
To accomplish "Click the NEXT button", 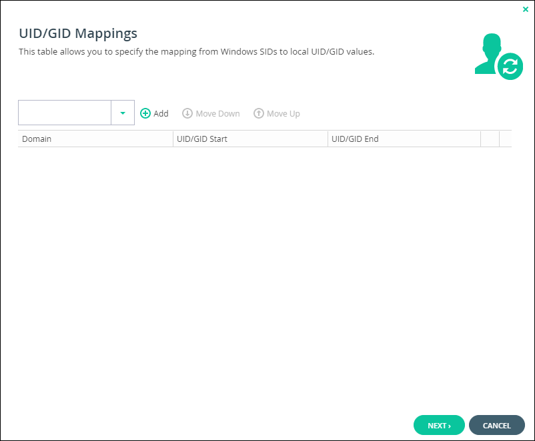I will point(439,425).
